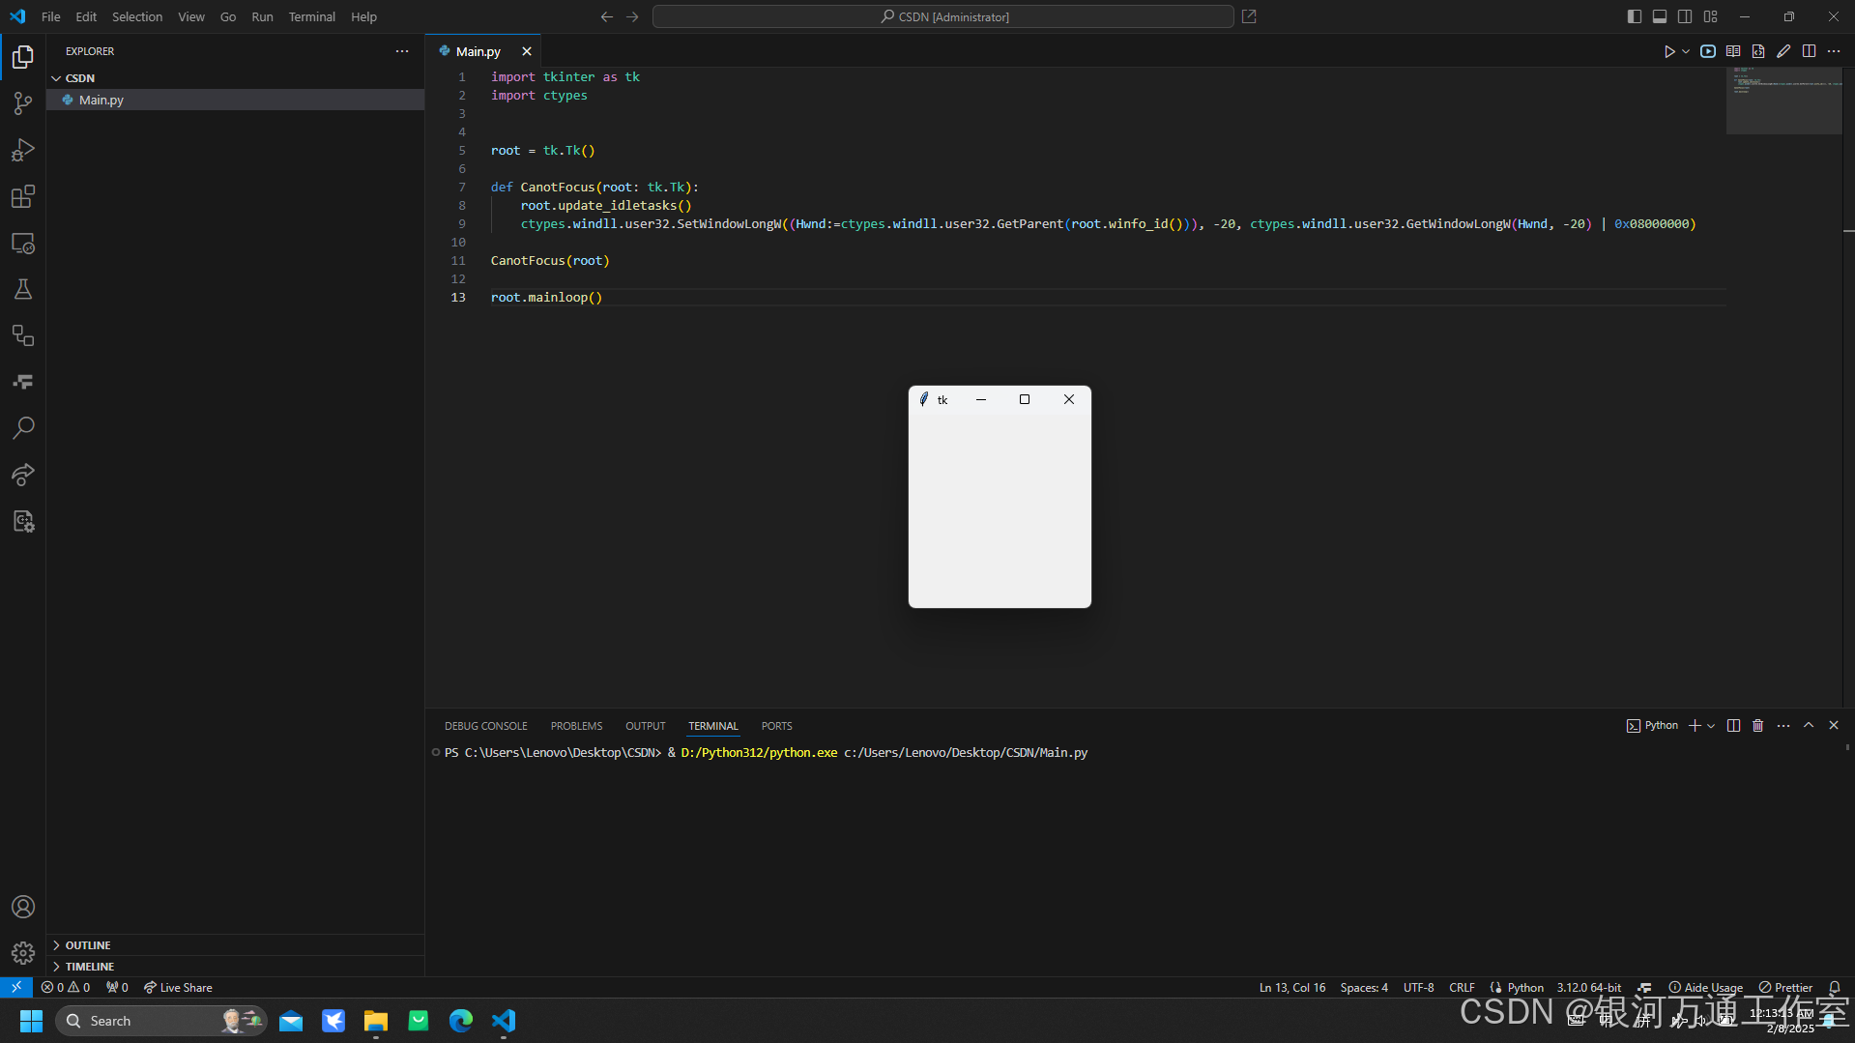Split the editor to the right

[x=1809, y=51]
